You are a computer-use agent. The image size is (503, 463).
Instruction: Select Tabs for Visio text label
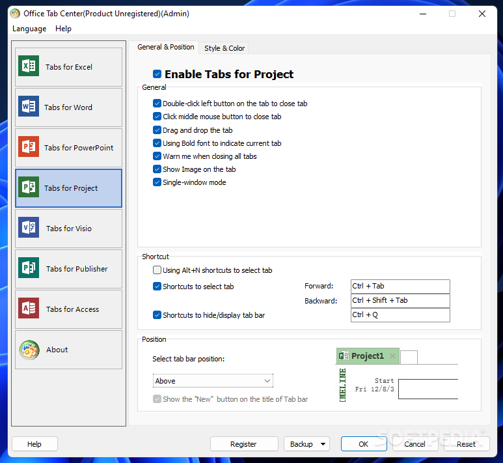coord(68,229)
